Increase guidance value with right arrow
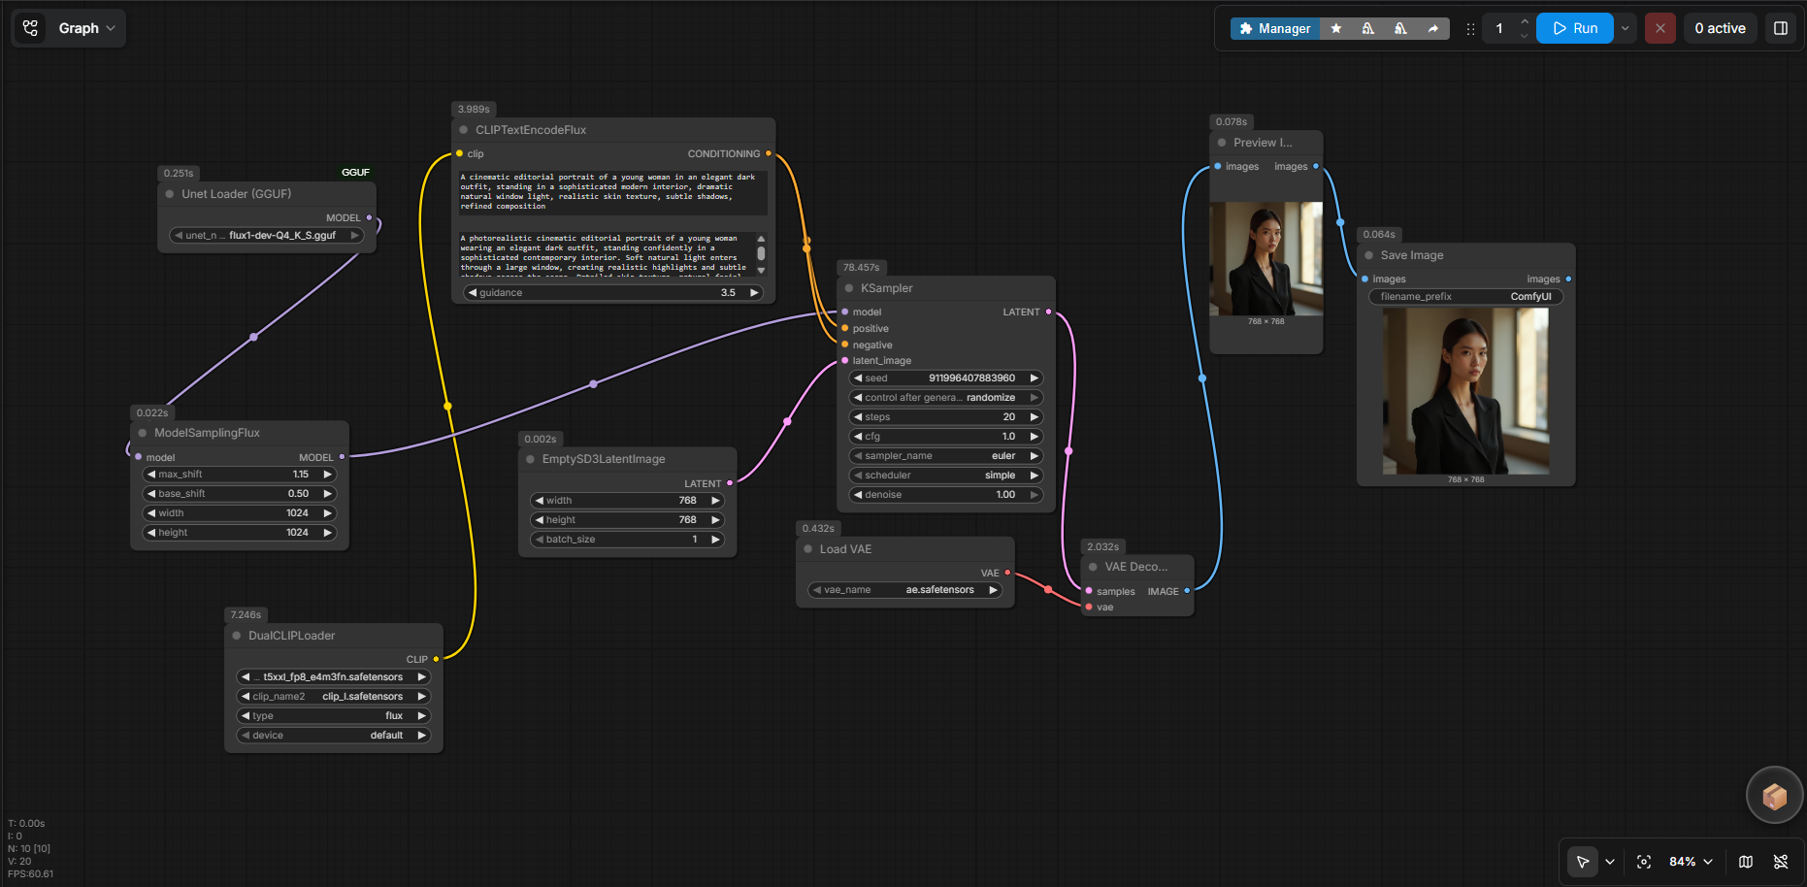 point(754,293)
